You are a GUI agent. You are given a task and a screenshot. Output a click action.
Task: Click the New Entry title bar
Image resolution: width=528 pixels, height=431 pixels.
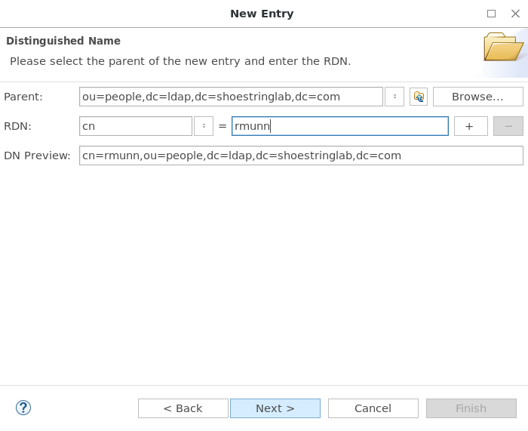pos(262,14)
